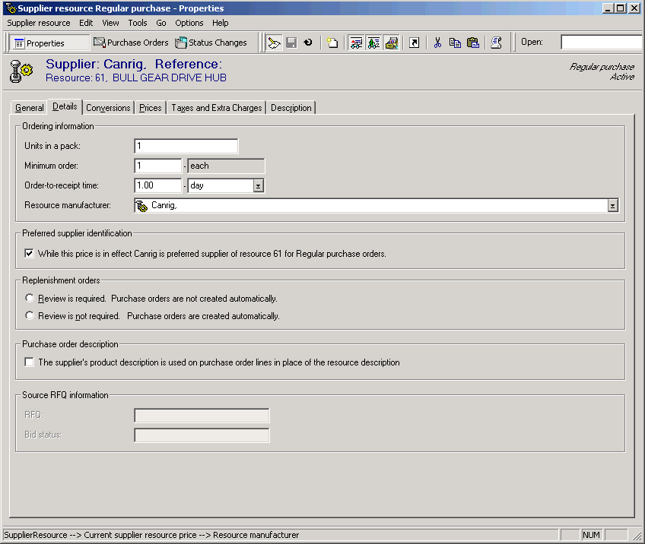Expand the Resource manufacturer dropdown
Screen dimensions: 645x544
click(x=612, y=206)
